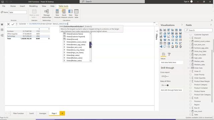Click the update available link
Screen dimensions: 214x120
(199, 117)
